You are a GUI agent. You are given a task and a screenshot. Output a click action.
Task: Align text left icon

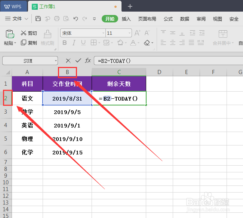coord(163,43)
